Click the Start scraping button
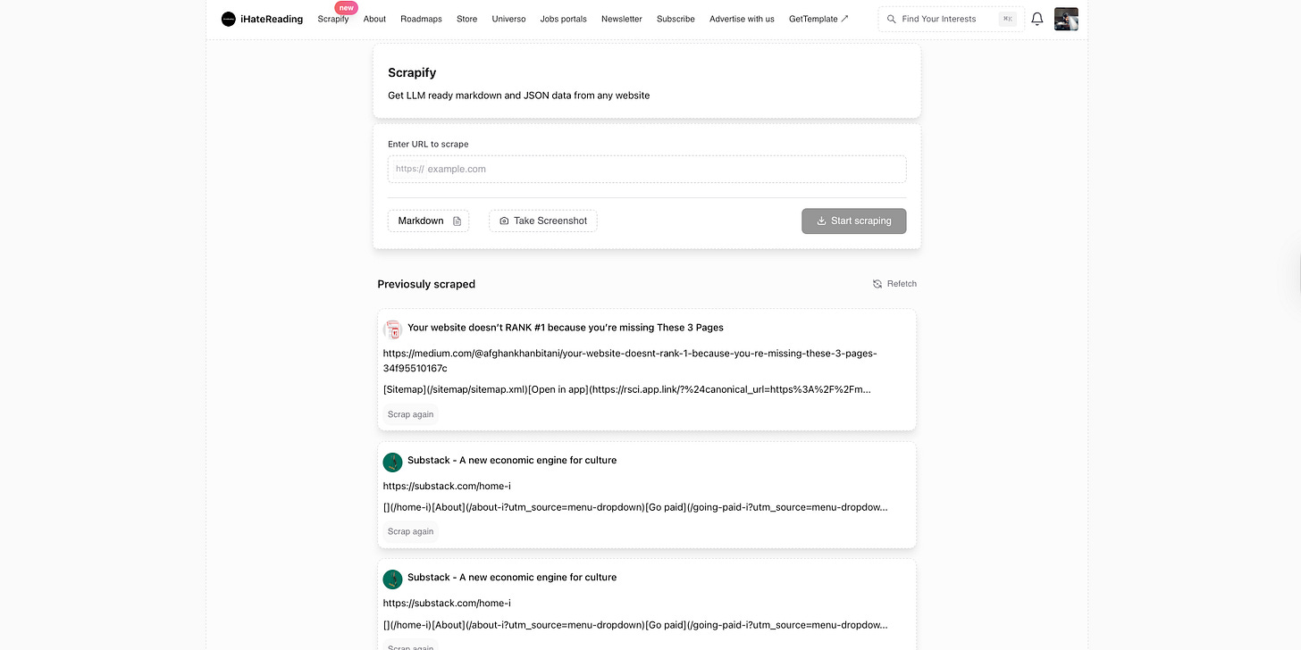This screenshot has height=650, width=1301. (x=853, y=221)
